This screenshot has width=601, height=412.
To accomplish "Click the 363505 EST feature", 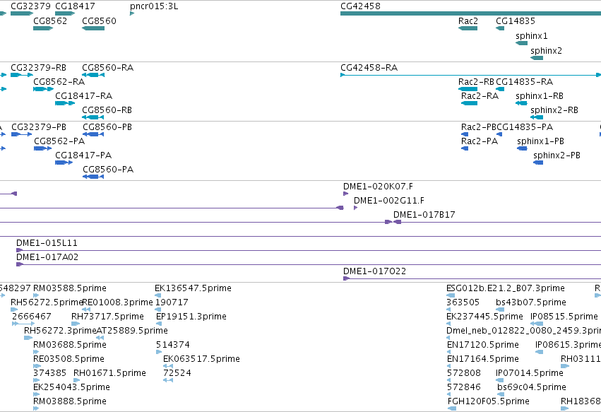I will coord(449,310).
